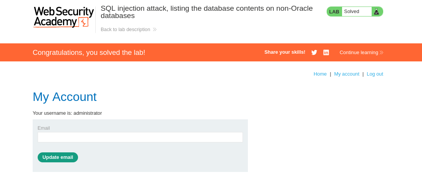Viewport: 422px width, 175px height.
Task: Share on LinkedIn via its icon
Action: [326, 53]
